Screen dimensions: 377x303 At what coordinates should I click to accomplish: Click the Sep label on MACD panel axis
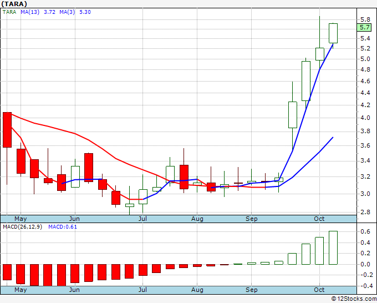tap(252, 290)
